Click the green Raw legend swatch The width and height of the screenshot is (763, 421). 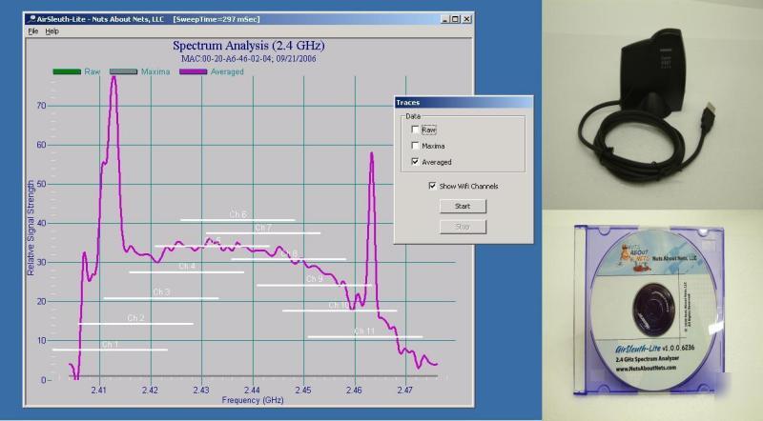point(67,71)
